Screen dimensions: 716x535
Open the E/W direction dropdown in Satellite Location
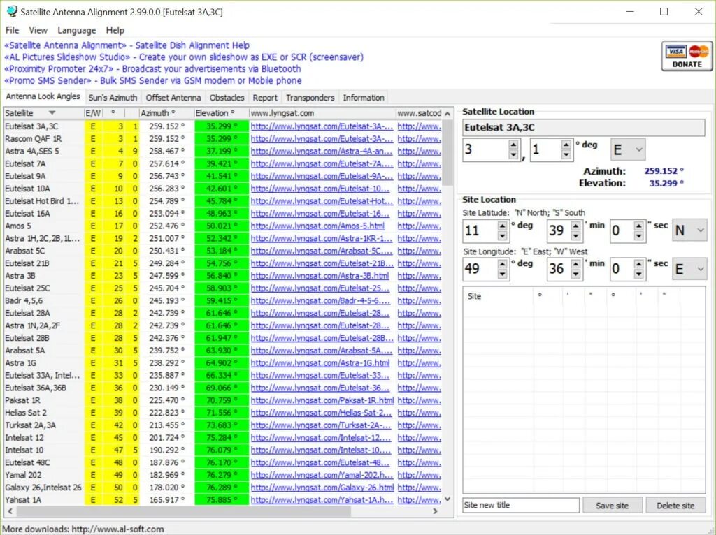coord(628,149)
